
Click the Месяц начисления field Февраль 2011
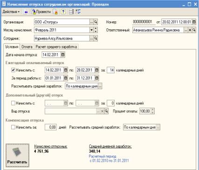(x=62, y=30)
